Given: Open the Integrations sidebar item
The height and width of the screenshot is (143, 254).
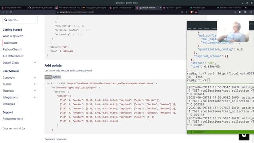Looking at the screenshot, I should [10, 97].
